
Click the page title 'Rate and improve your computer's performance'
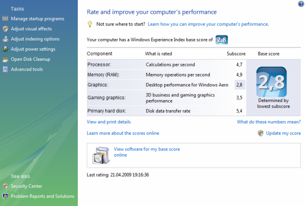152,12
